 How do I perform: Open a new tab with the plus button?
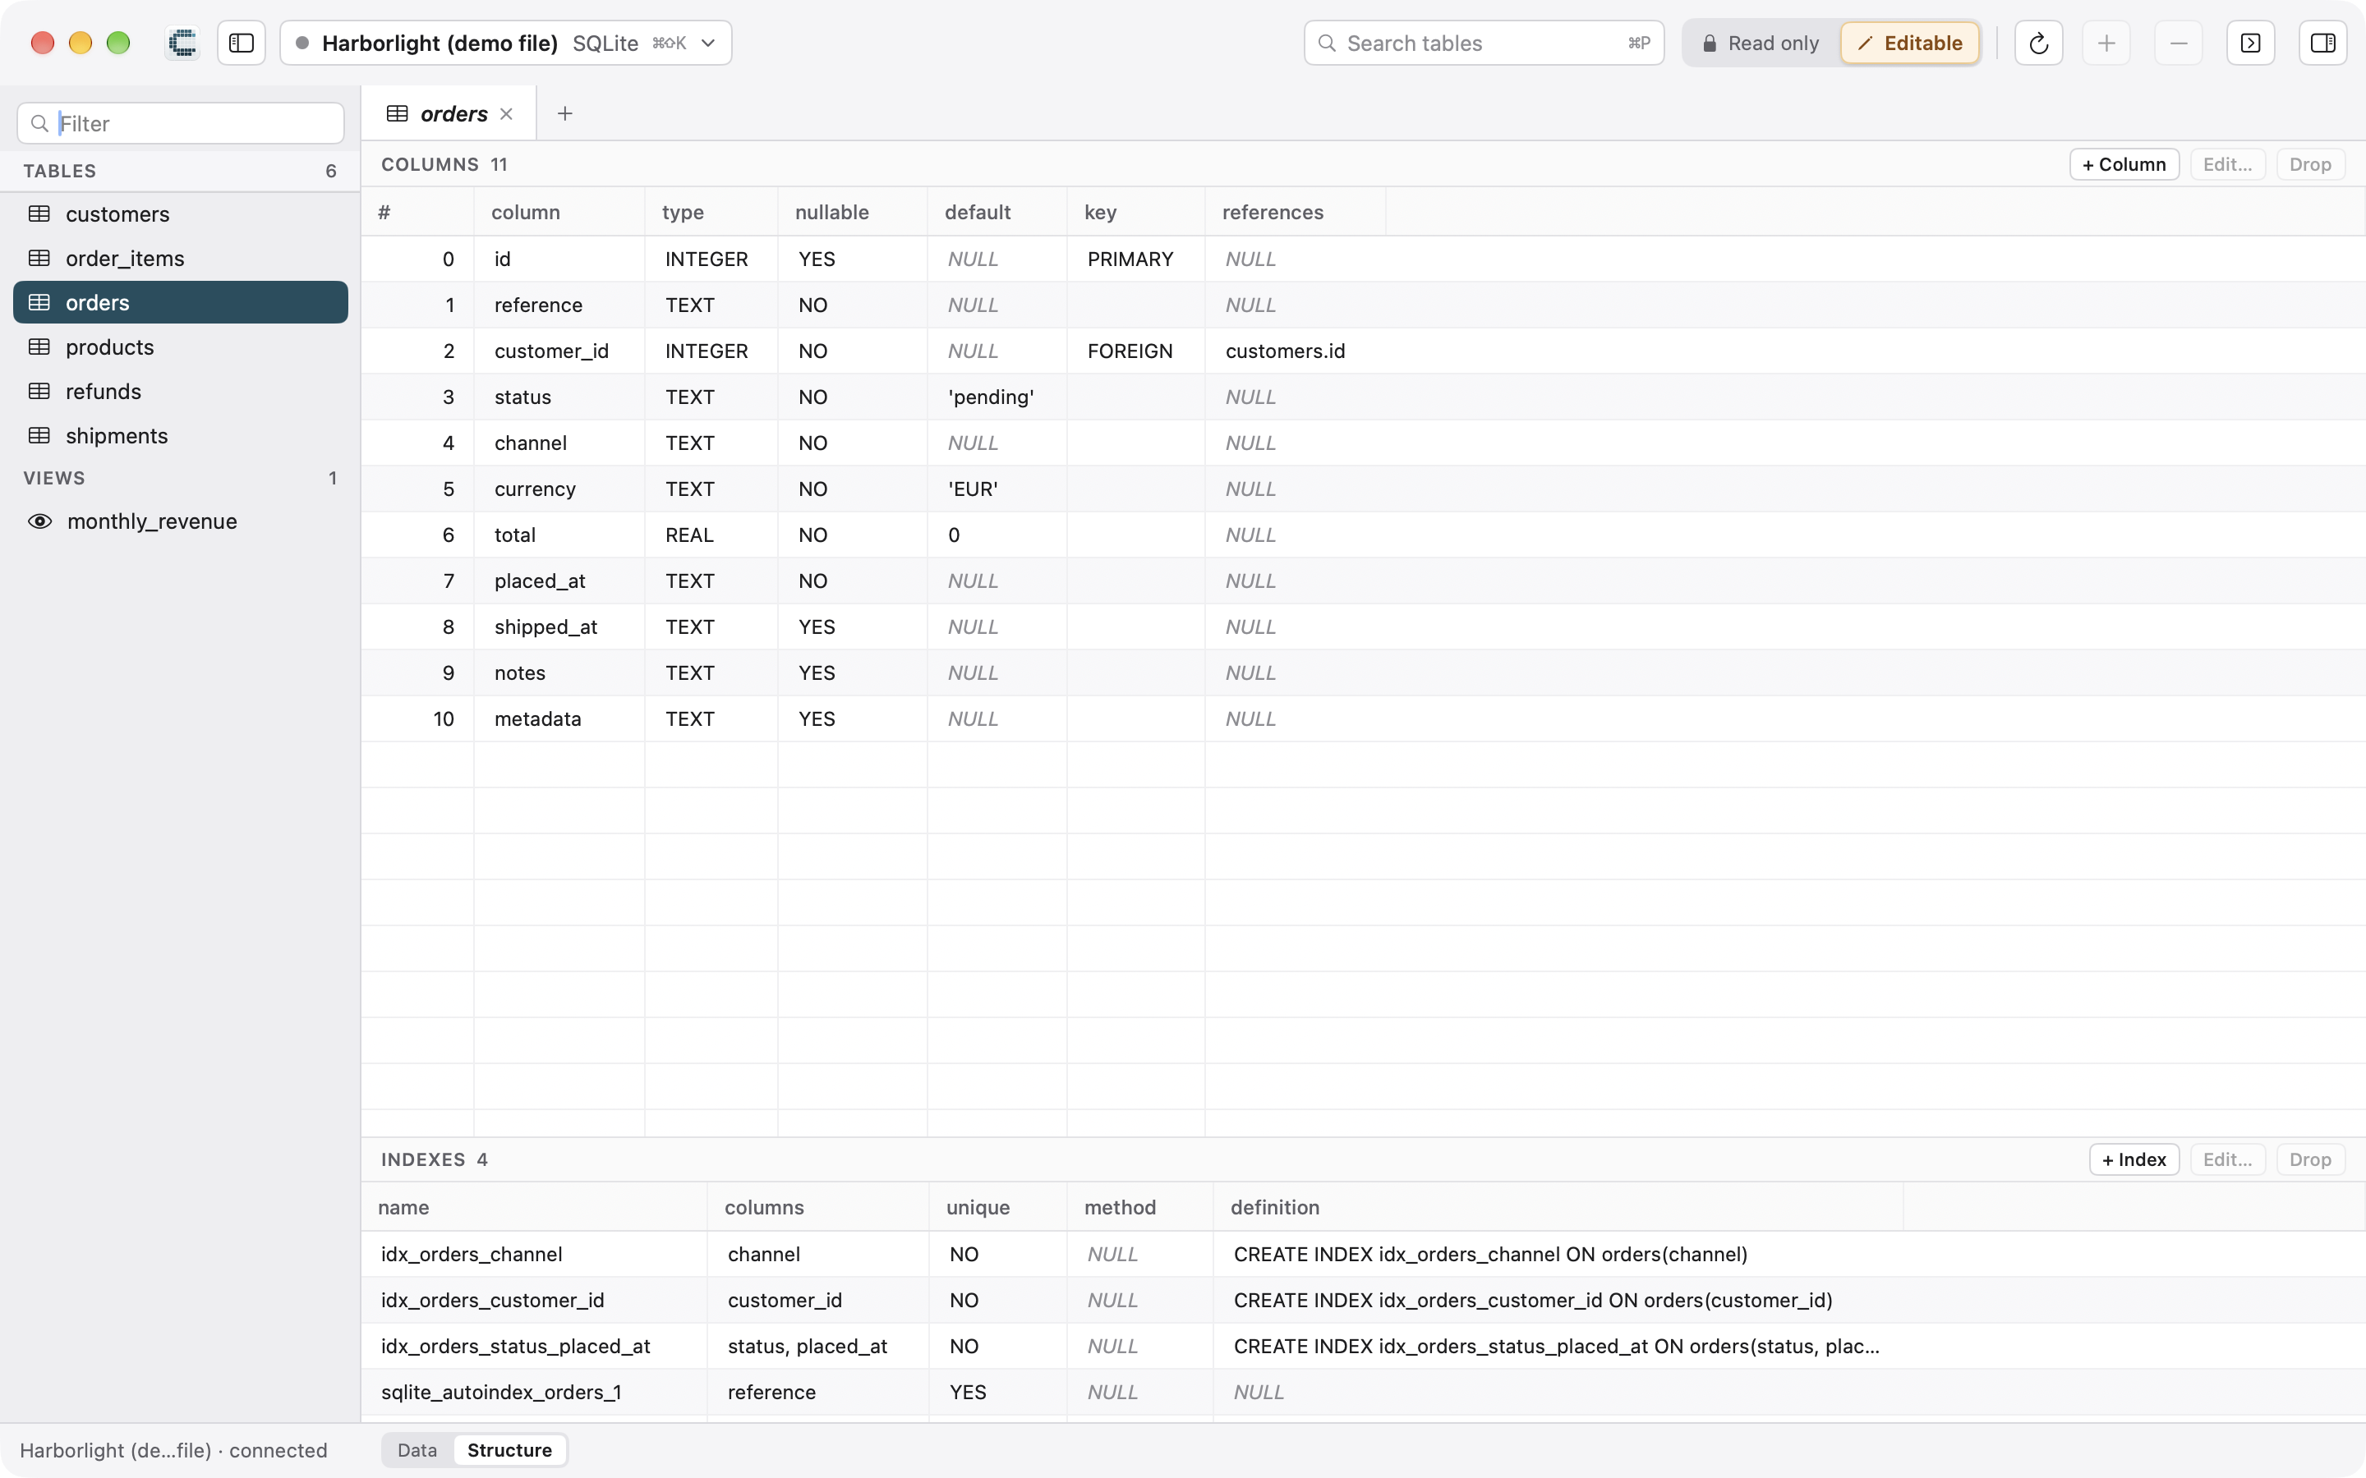coord(565,113)
